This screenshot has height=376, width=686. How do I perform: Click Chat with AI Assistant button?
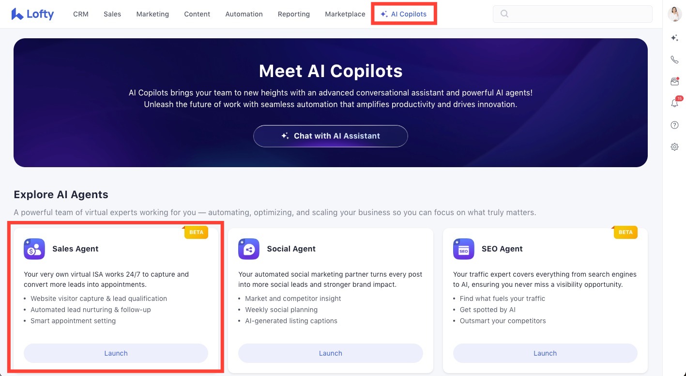tap(331, 136)
